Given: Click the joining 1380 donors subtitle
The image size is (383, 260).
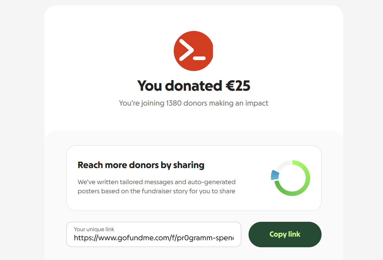Looking at the screenshot, I should coord(194,103).
